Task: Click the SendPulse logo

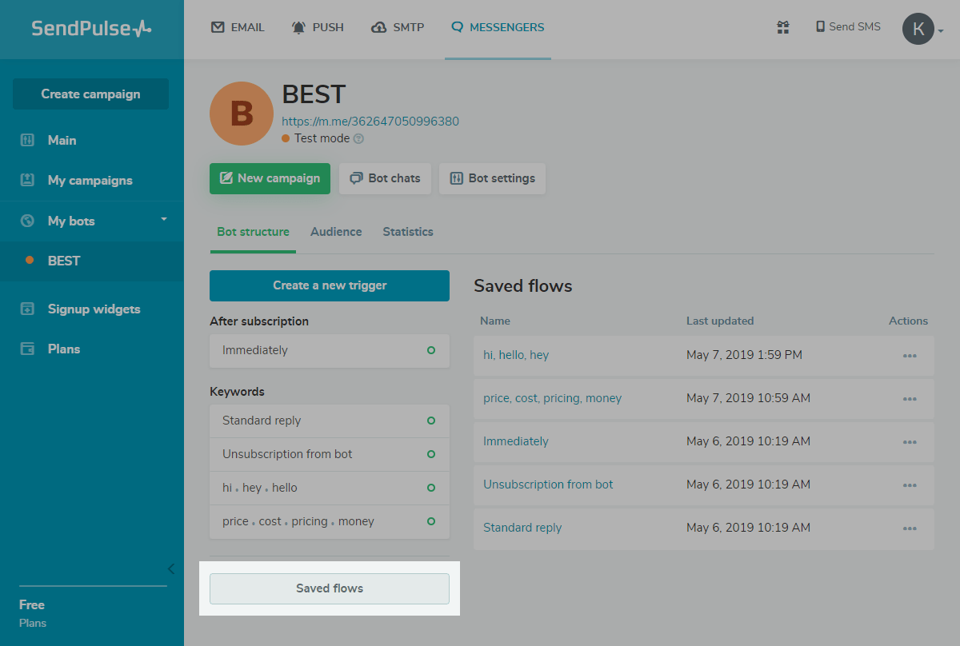Action: 91,28
